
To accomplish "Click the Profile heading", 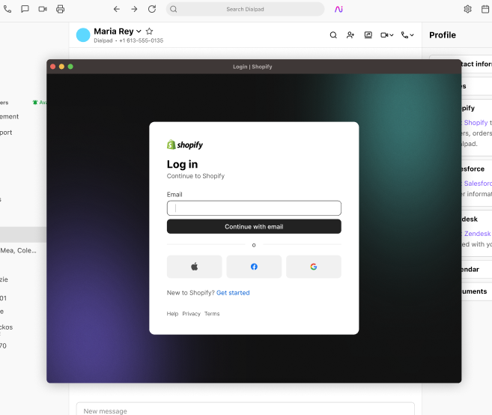I will pyautogui.click(x=443, y=35).
